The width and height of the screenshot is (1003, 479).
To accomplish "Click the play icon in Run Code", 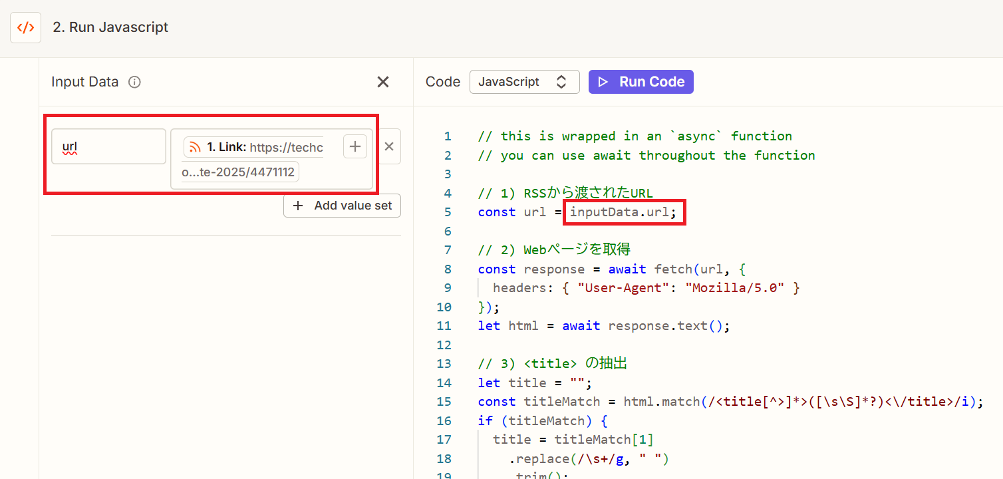I will point(603,82).
